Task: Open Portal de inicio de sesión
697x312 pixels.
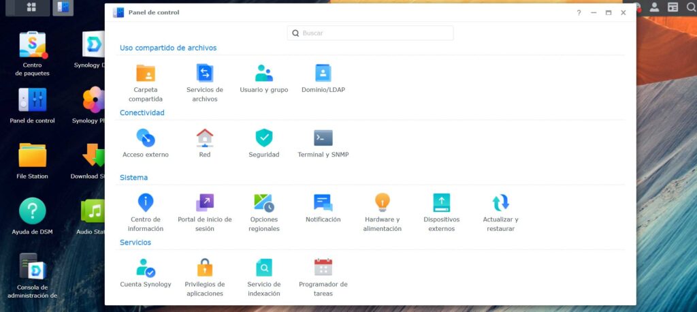Action: (205, 213)
